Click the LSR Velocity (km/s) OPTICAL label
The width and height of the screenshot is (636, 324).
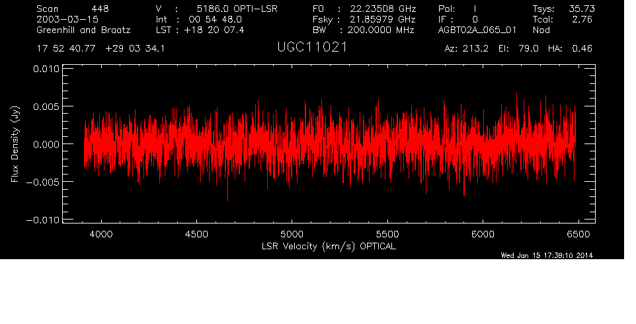click(329, 246)
